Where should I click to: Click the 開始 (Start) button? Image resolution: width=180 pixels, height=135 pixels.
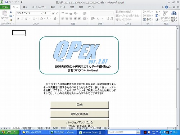point(80,105)
